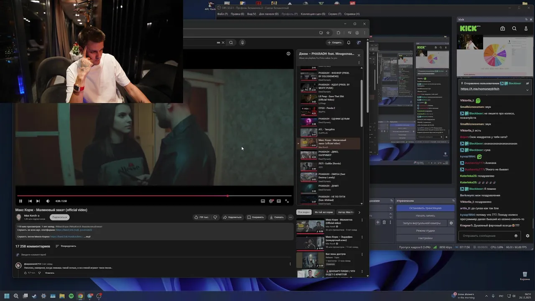Dislike the Малиновый закат video
The image size is (535, 301).
[x=215, y=217]
